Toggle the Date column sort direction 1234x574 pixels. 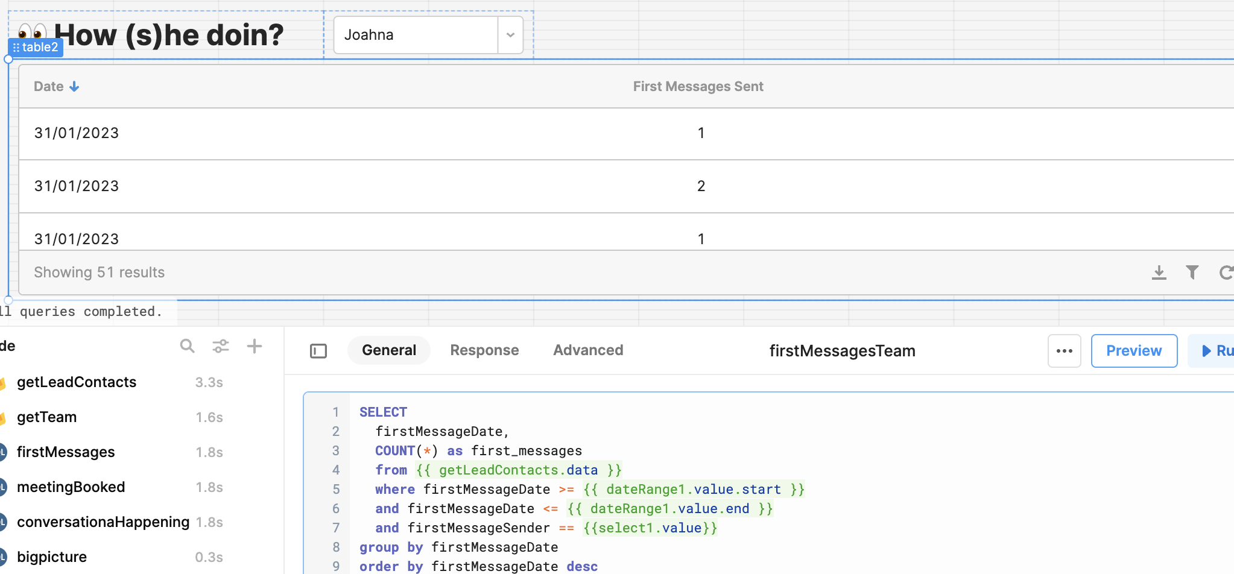(x=74, y=86)
